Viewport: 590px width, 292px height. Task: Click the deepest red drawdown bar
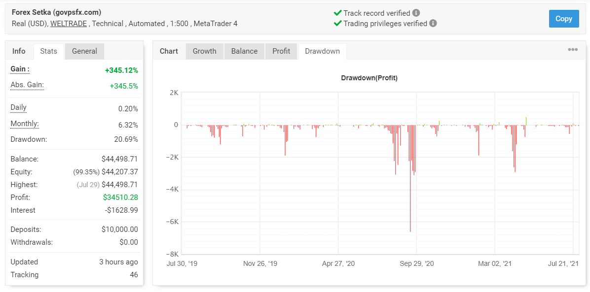pos(410,179)
